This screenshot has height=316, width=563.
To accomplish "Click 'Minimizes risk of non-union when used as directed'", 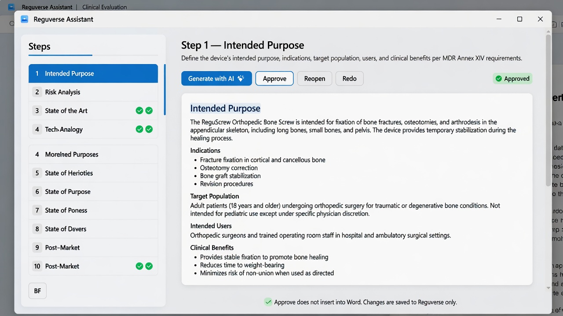I will [x=267, y=273].
